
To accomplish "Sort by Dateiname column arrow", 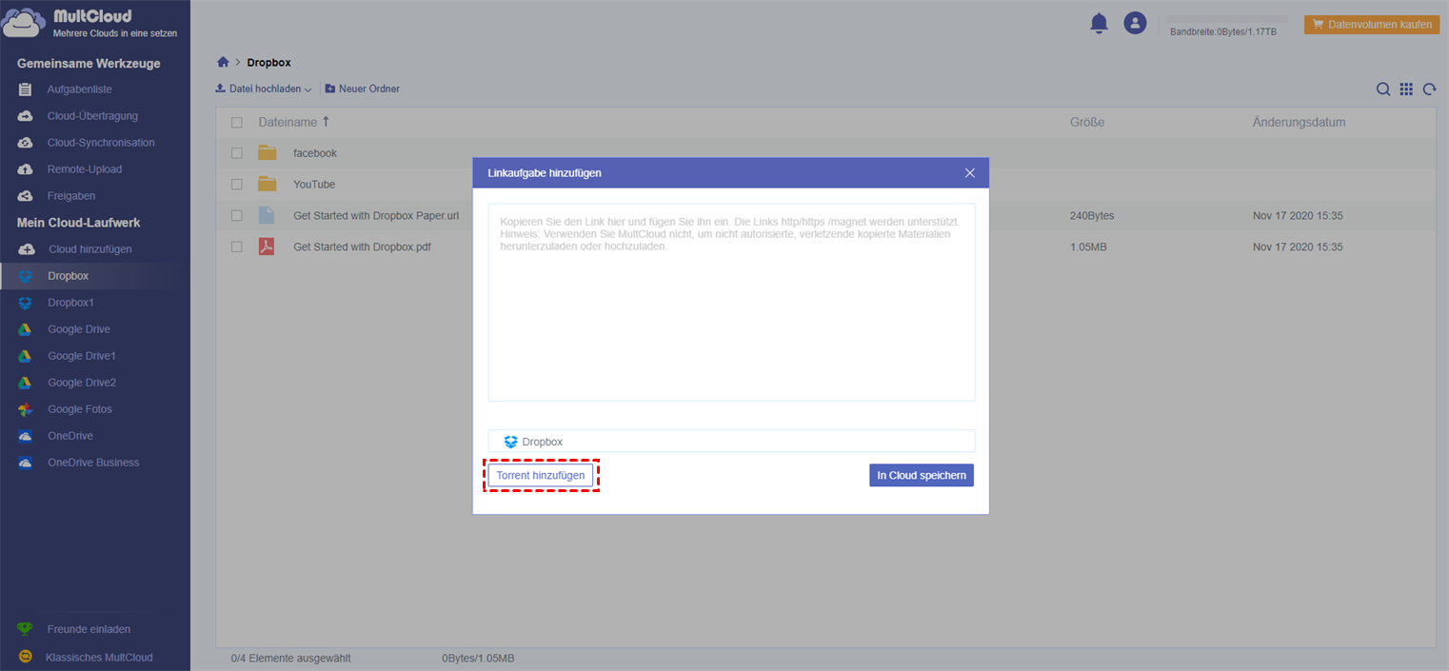I will click(326, 122).
